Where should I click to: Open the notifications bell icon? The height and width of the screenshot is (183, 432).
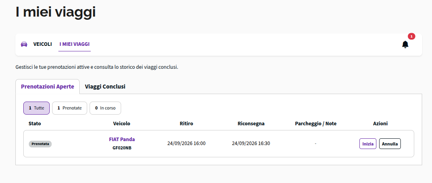[405, 44]
